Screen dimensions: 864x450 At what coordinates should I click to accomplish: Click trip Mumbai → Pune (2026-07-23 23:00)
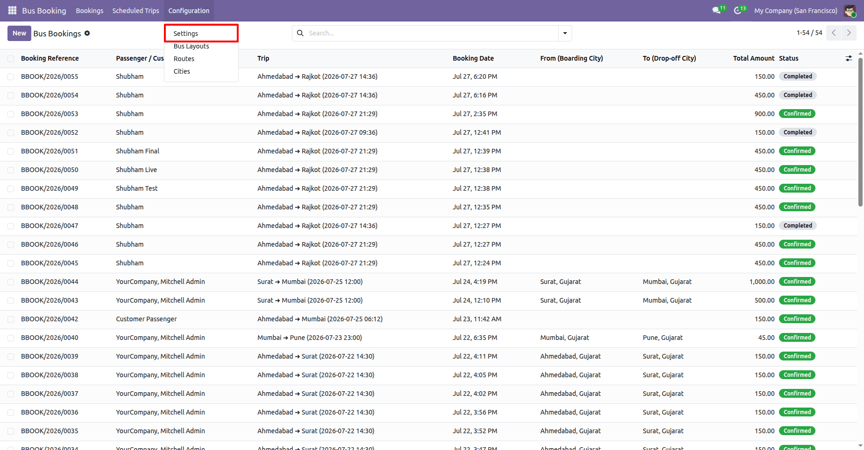[310, 338]
